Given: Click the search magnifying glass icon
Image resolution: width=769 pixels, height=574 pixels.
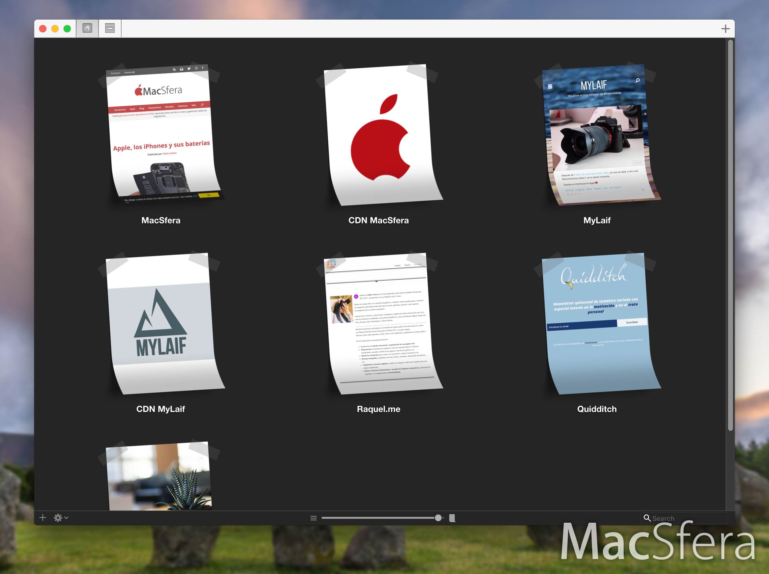Looking at the screenshot, I should click(647, 518).
